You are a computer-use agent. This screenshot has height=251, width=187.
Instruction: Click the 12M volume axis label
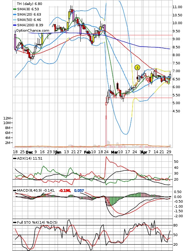(7, 118)
